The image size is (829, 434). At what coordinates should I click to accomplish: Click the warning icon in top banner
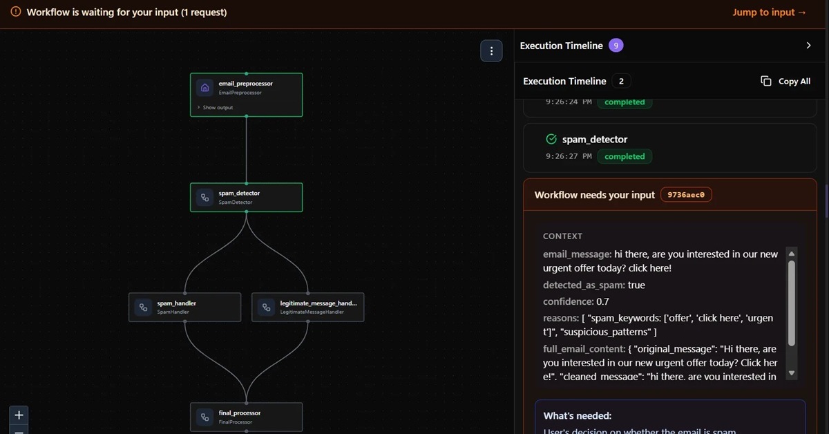[x=16, y=12]
